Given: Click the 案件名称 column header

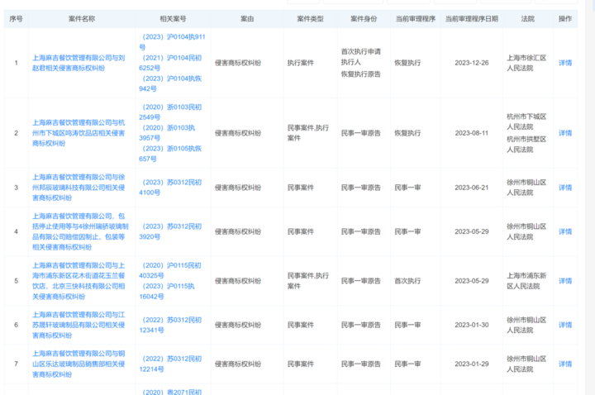Looking at the screenshot, I should coord(82,18).
